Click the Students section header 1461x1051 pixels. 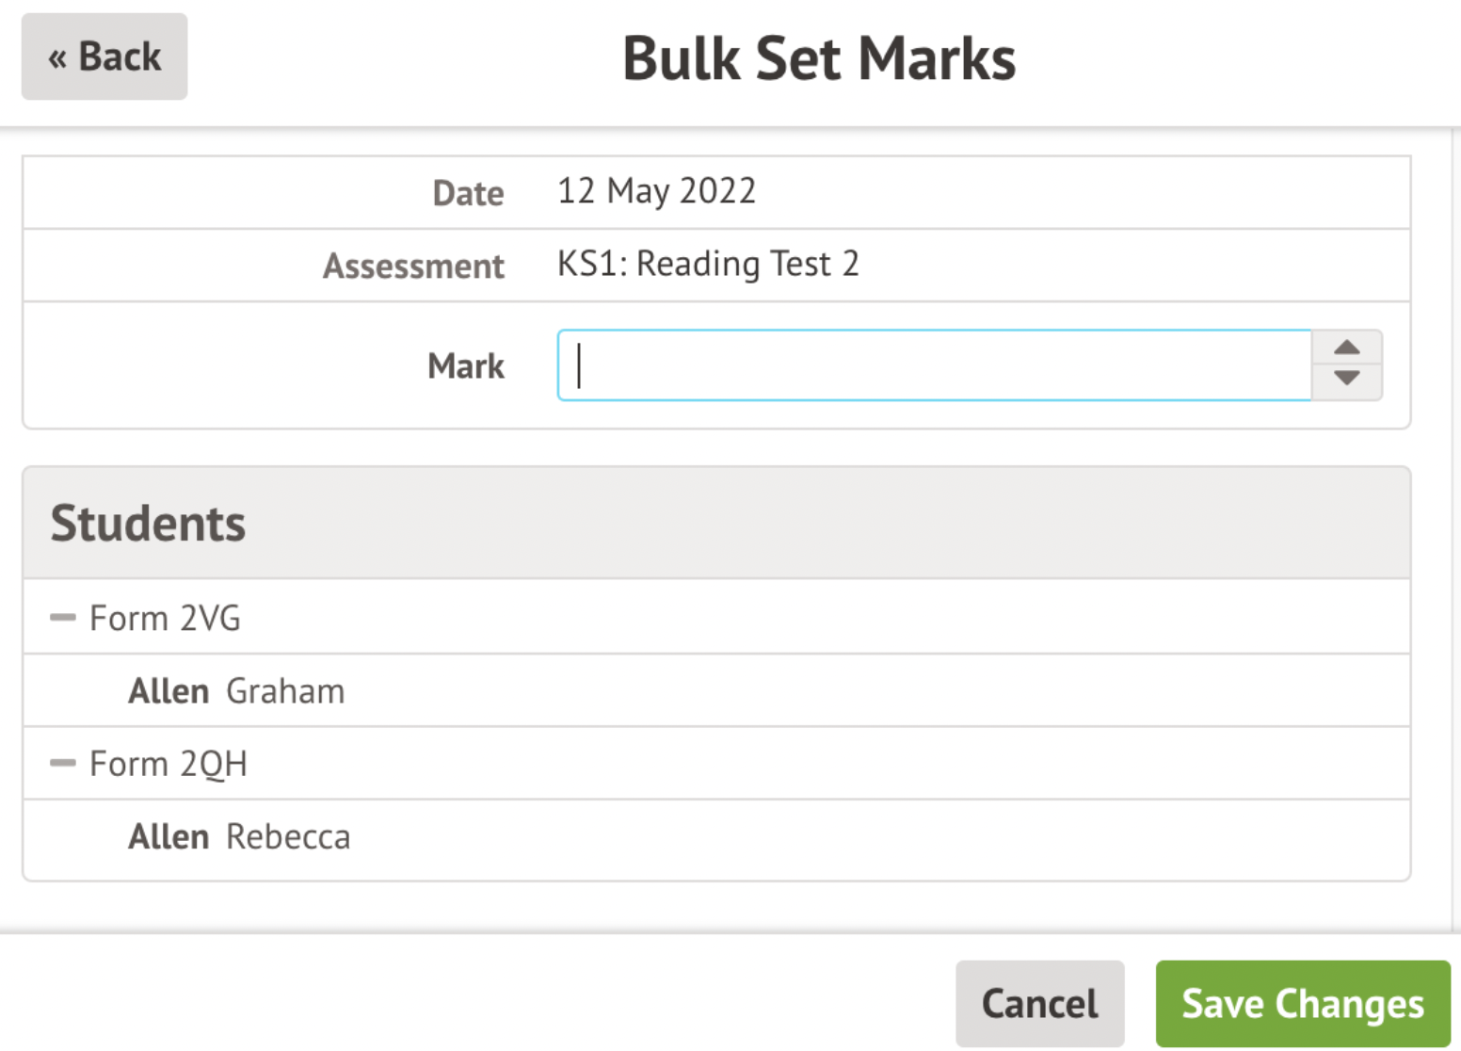click(x=148, y=523)
